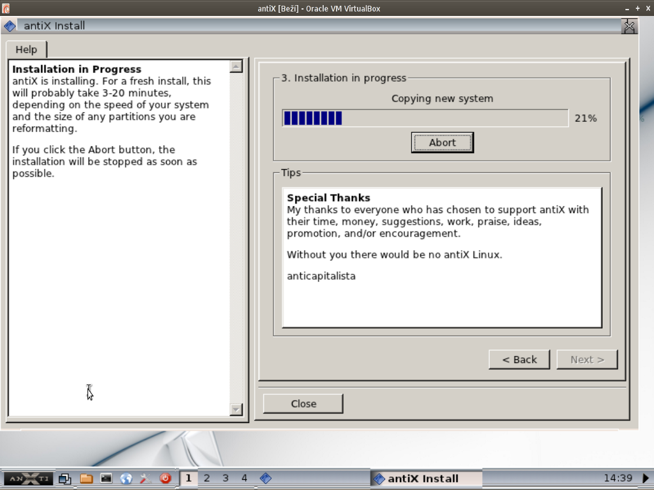Viewport: 654px width, 490px height.
Task: Maximize the VirtualBox window with plus
Action: click(637, 8)
